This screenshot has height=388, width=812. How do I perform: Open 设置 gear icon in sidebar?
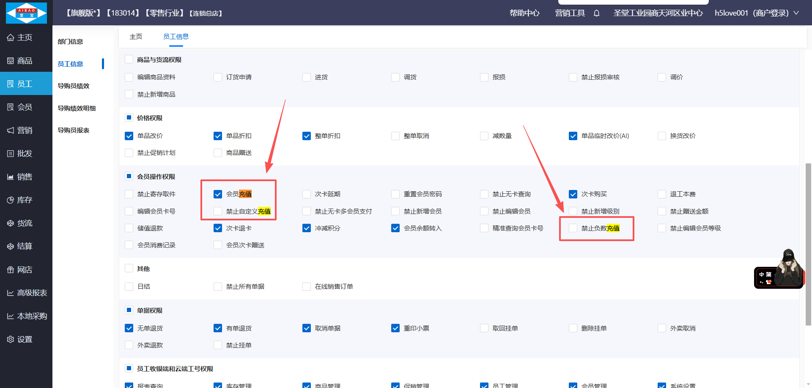click(x=11, y=339)
